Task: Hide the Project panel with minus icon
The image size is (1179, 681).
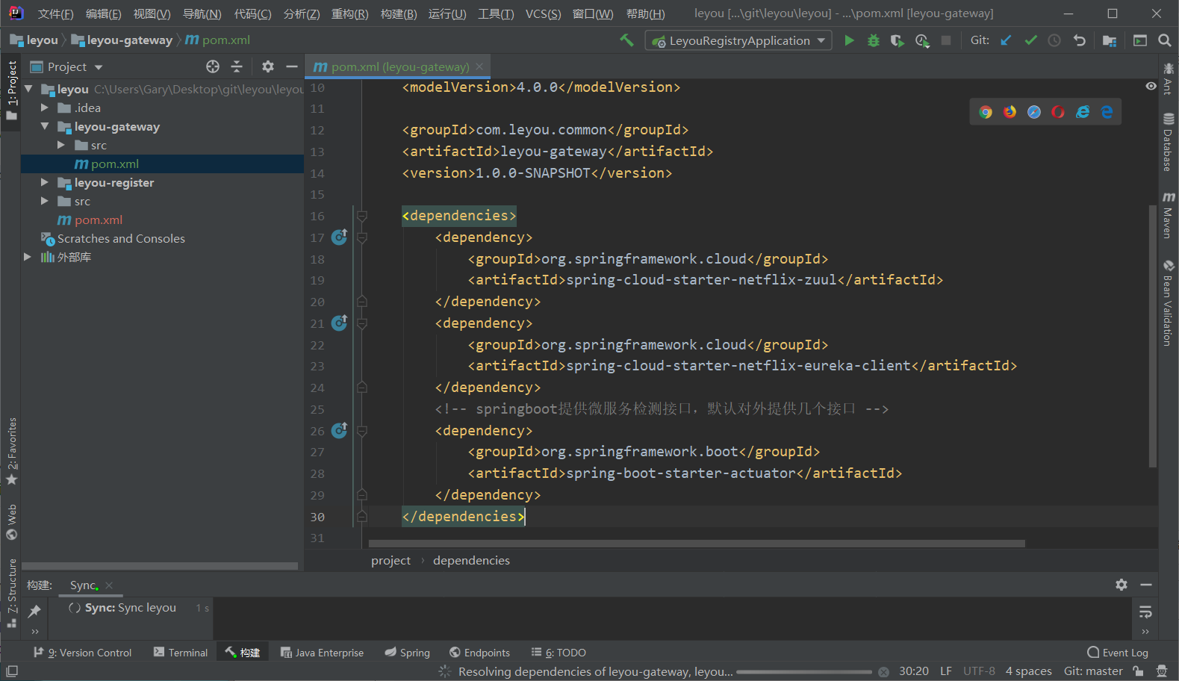Action: [x=291, y=66]
